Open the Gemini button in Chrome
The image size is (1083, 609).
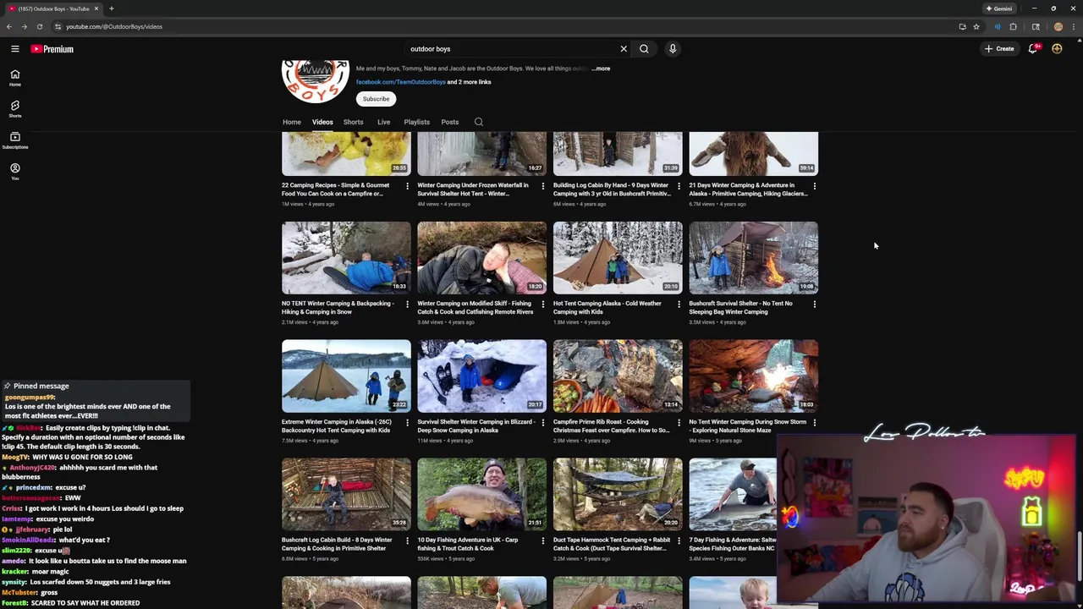click(998, 8)
